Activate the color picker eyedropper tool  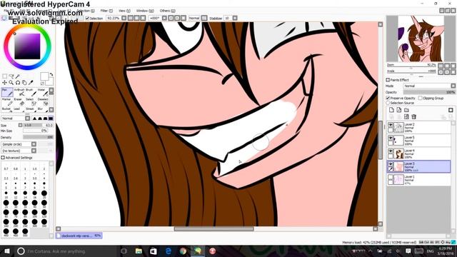[x=31, y=83]
